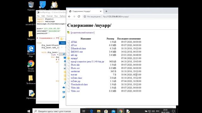Open the UserAndroid.class file link

pos(79,84)
